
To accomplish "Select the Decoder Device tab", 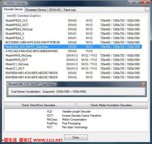I will (13, 9).
